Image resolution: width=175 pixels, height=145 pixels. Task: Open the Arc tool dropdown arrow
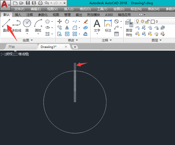click(38, 34)
